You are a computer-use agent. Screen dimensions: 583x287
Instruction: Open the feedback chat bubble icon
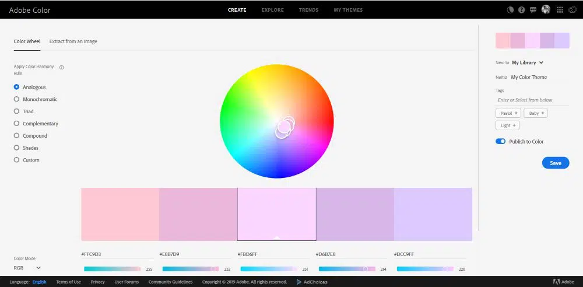pyautogui.click(x=533, y=10)
